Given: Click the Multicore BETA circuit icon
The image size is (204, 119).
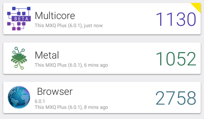Looking at the screenshot, I should [x=19, y=19].
